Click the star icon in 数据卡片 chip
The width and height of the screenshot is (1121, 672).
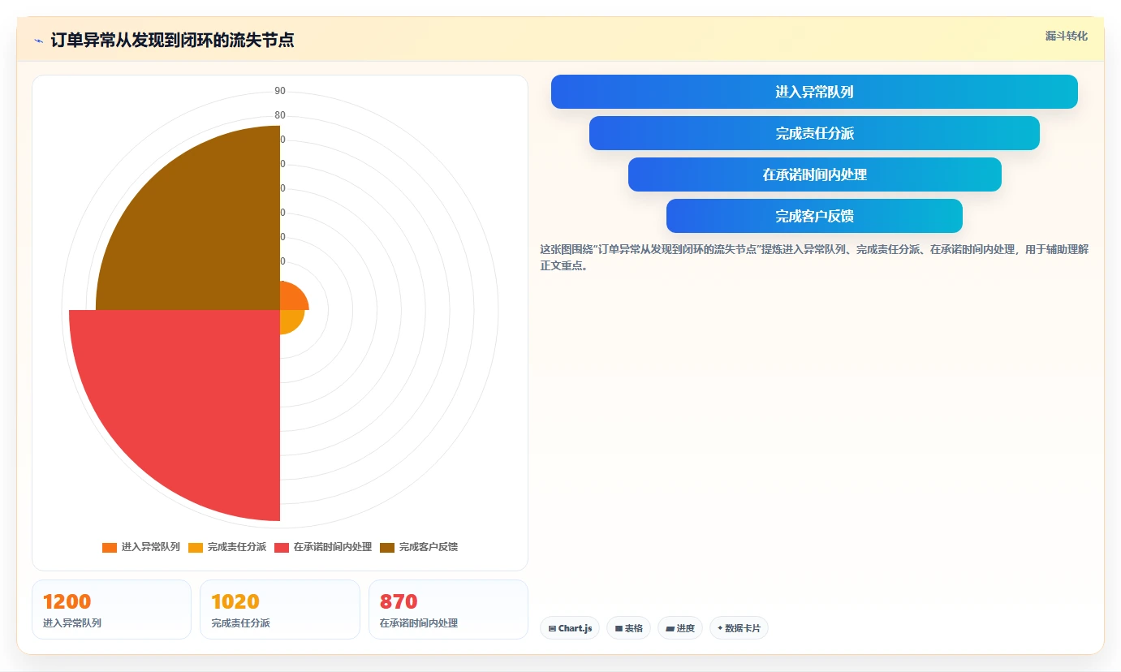pos(720,628)
